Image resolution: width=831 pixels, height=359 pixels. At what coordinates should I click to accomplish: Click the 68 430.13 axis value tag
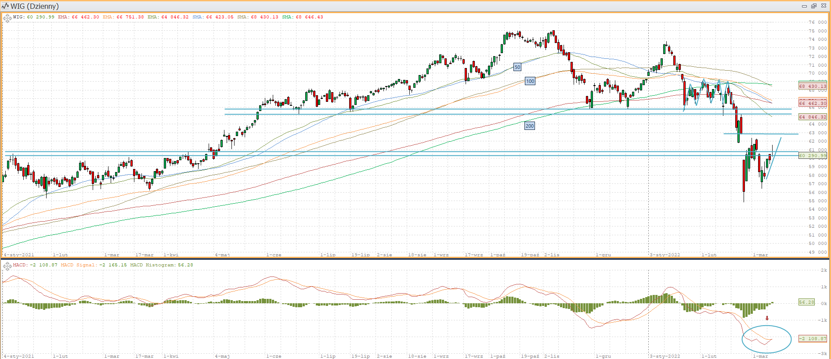tap(813, 86)
